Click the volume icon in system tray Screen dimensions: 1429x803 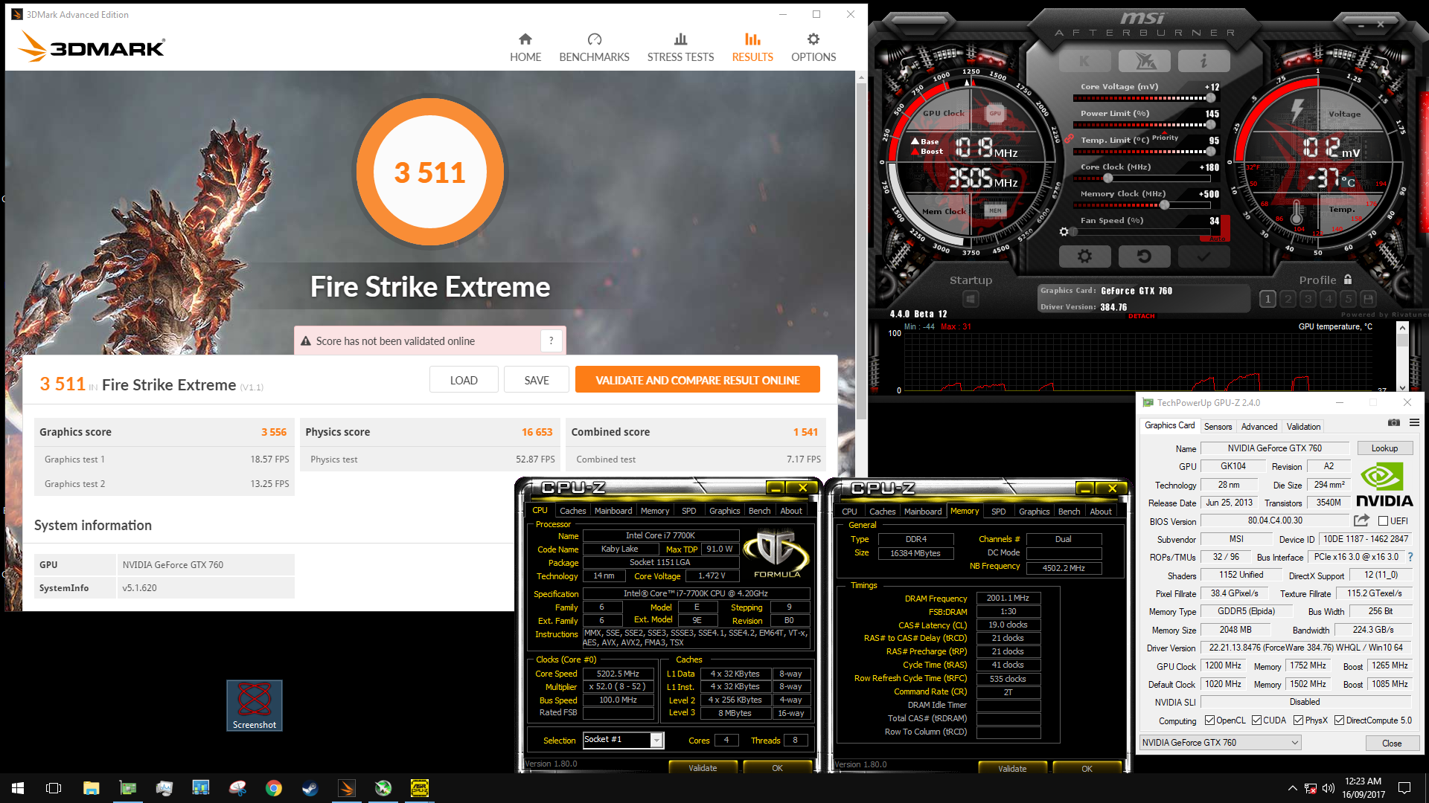click(x=1328, y=788)
